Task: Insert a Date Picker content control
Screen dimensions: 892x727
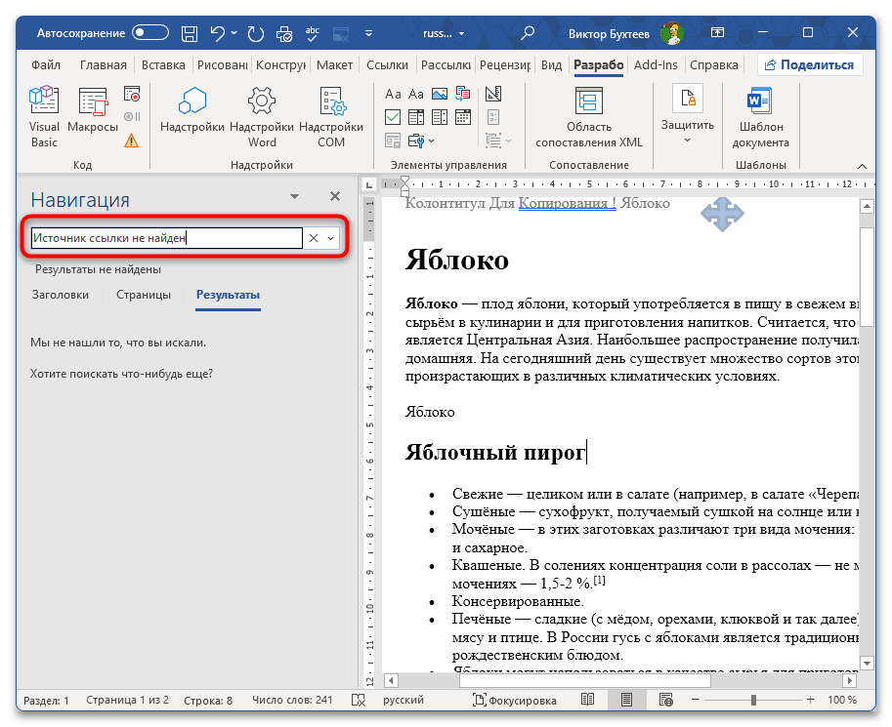Action: point(462,117)
